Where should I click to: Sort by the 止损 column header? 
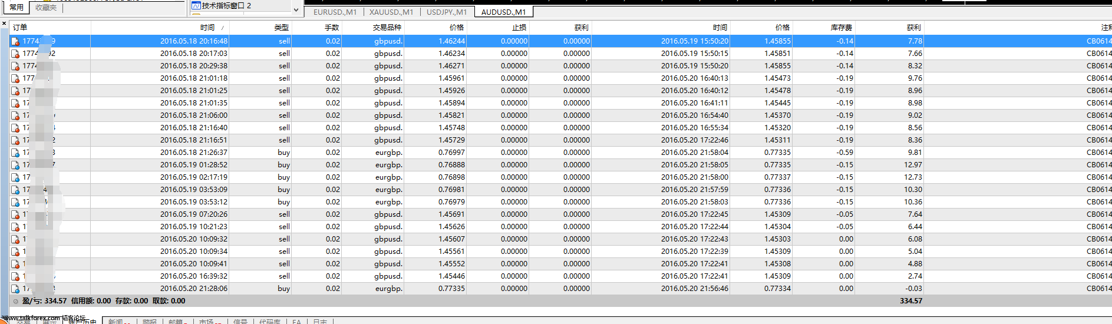pos(497,28)
